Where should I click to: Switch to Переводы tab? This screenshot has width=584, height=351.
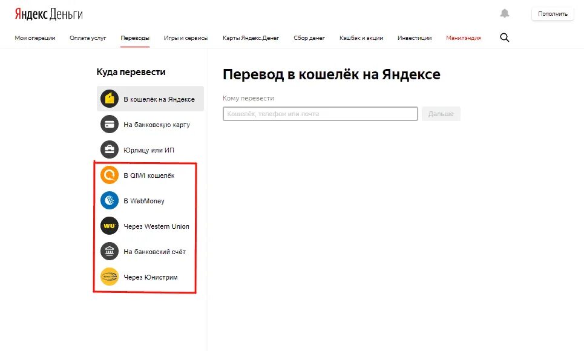pos(135,38)
